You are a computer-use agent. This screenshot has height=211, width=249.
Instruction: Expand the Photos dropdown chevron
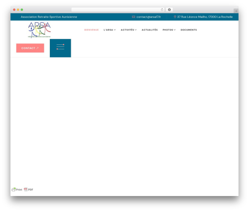[x=175, y=30]
